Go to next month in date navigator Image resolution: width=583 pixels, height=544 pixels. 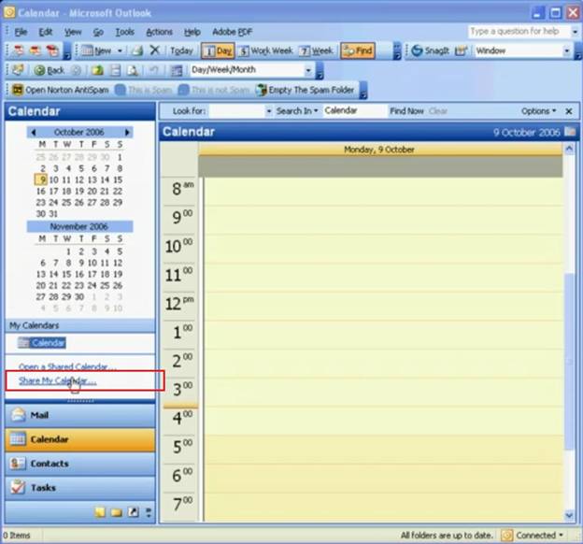(127, 132)
